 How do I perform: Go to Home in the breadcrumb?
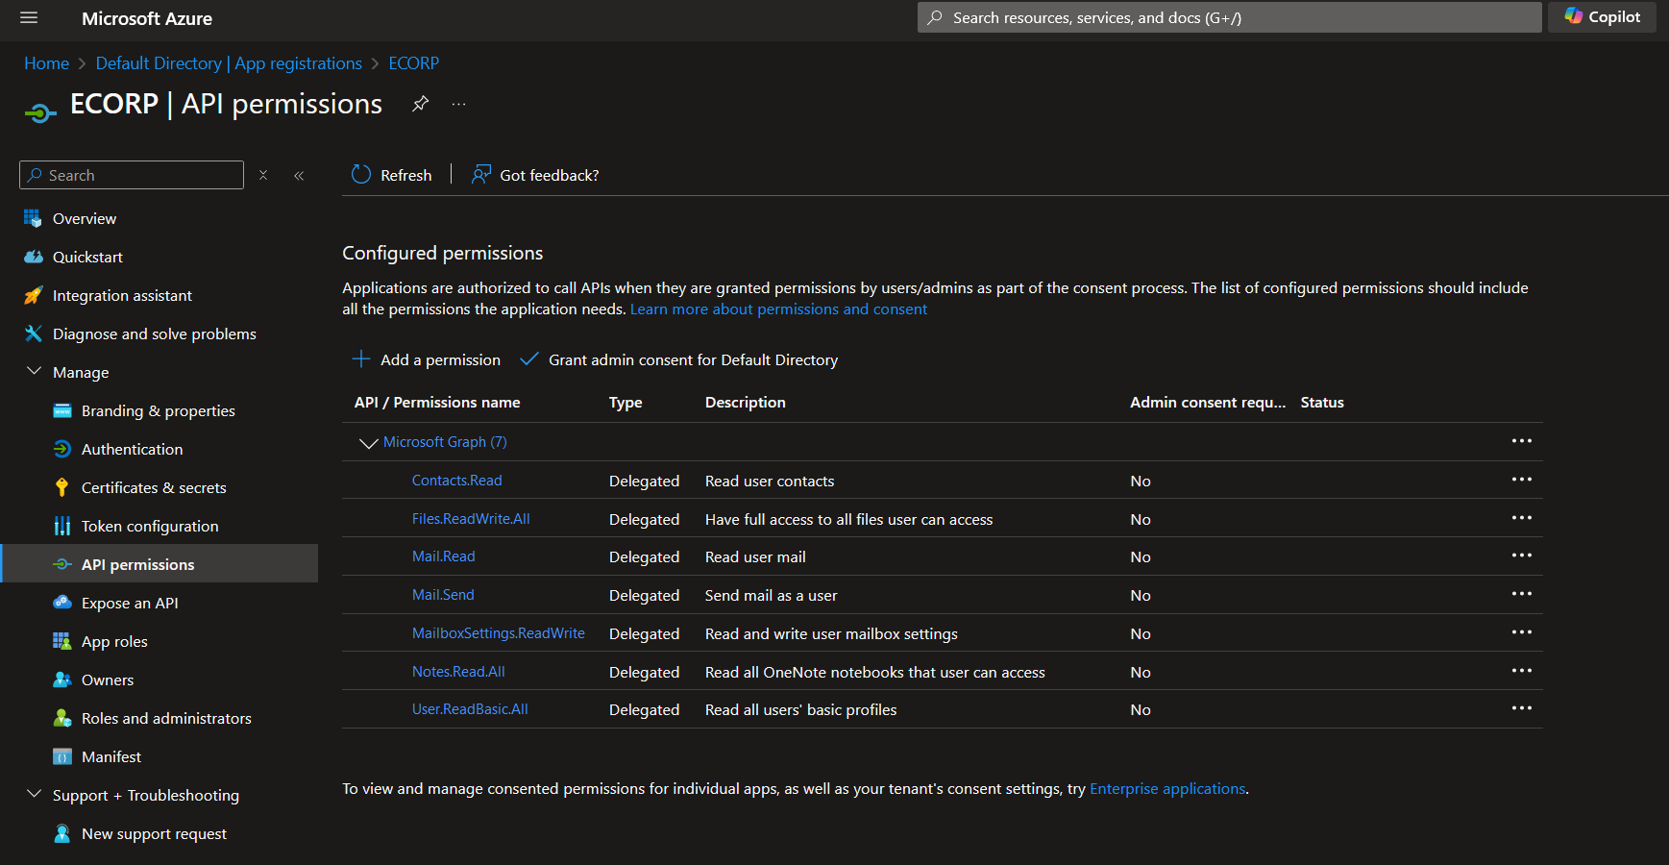pos(47,63)
